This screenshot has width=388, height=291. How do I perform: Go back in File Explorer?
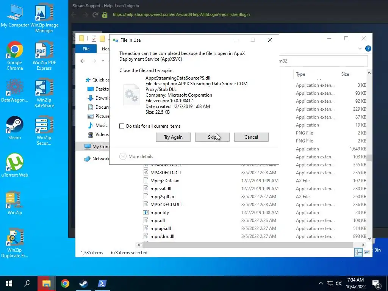tap(83, 61)
